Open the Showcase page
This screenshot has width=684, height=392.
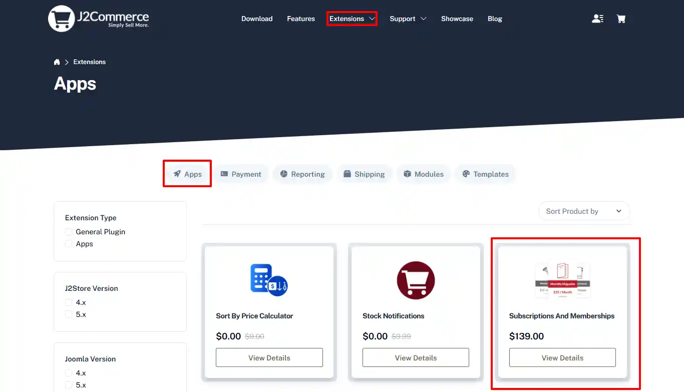coord(457,19)
